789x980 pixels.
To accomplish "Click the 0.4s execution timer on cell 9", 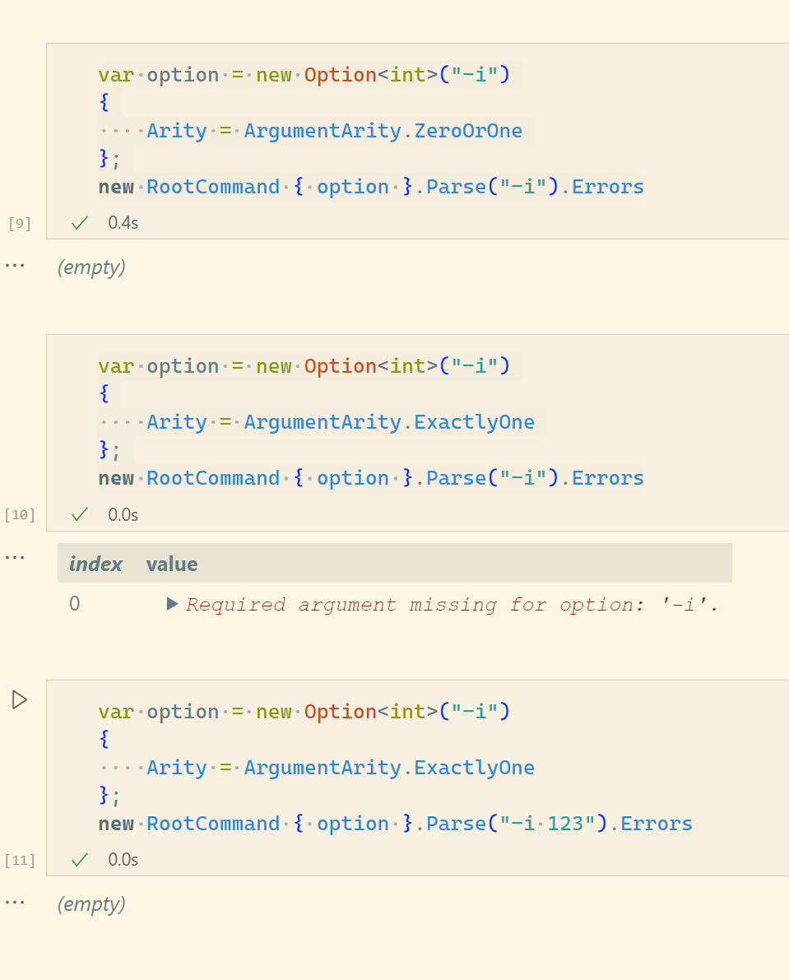I will (123, 222).
